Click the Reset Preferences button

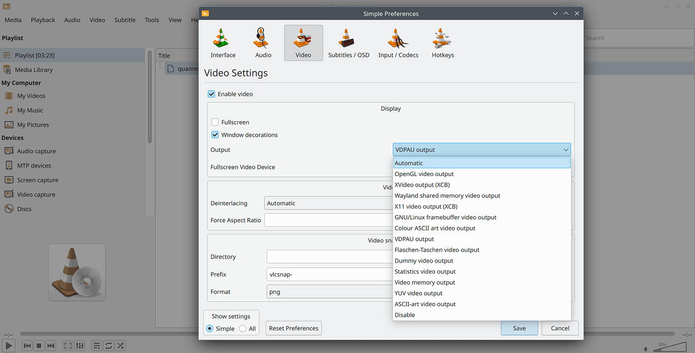293,328
